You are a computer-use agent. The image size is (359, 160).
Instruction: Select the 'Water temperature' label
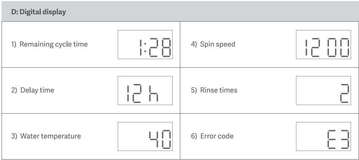tap(51, 136)
